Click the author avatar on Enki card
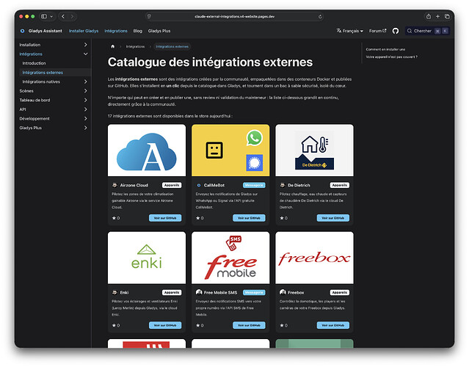The width and height of the screenshot is (469, 367). coord(114,293)
